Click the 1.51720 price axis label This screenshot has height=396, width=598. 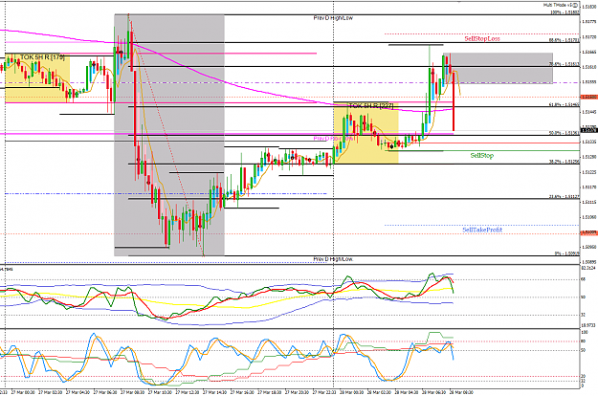tap(589, 37)
